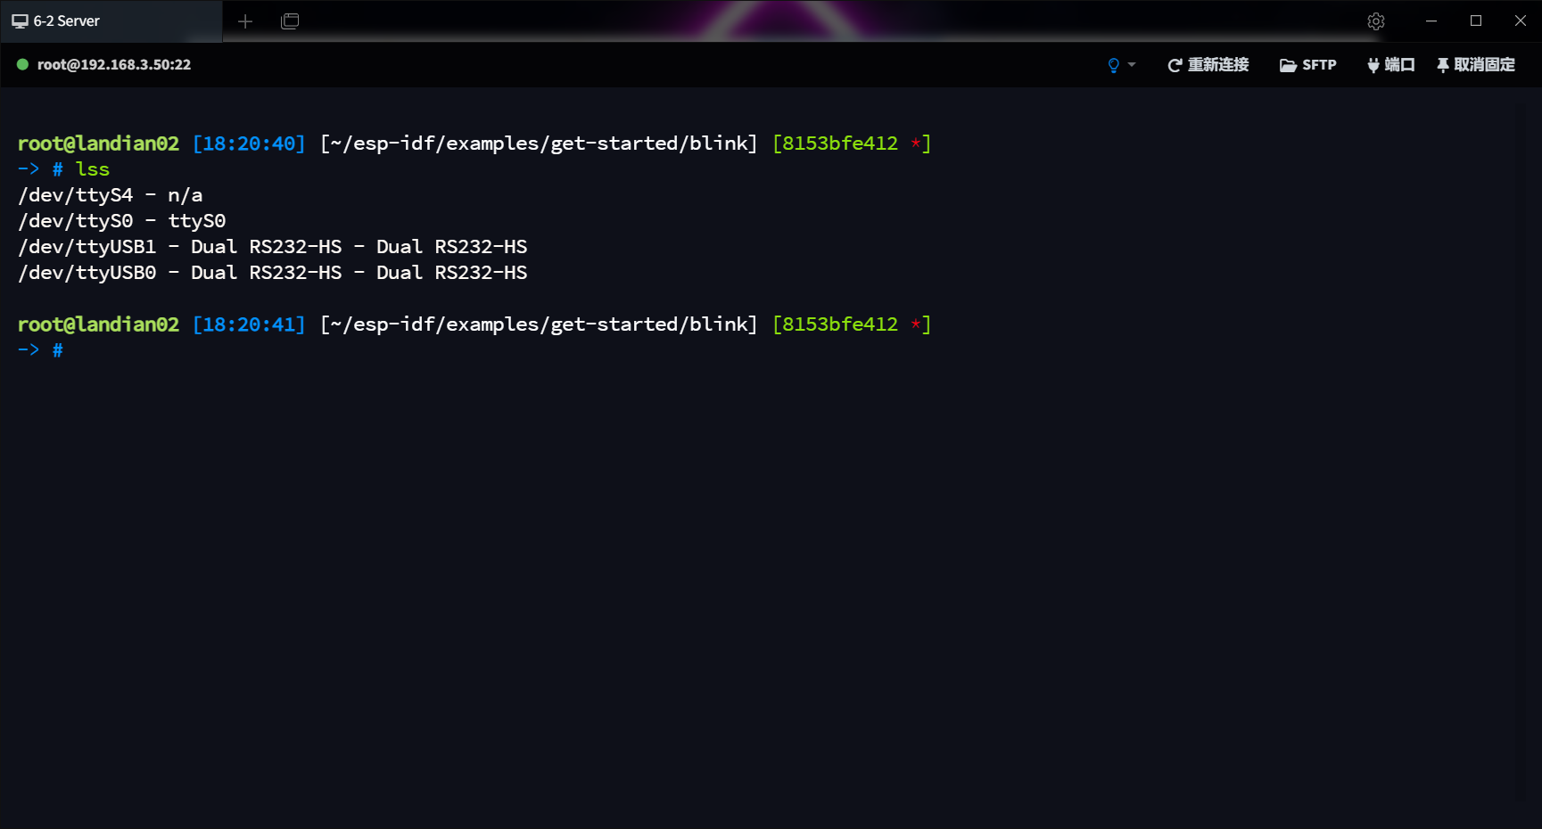Screen dimensions: 1542x829
Task: Click the duplicate tab icon next to plus
Action: click(x=290, y=21)
